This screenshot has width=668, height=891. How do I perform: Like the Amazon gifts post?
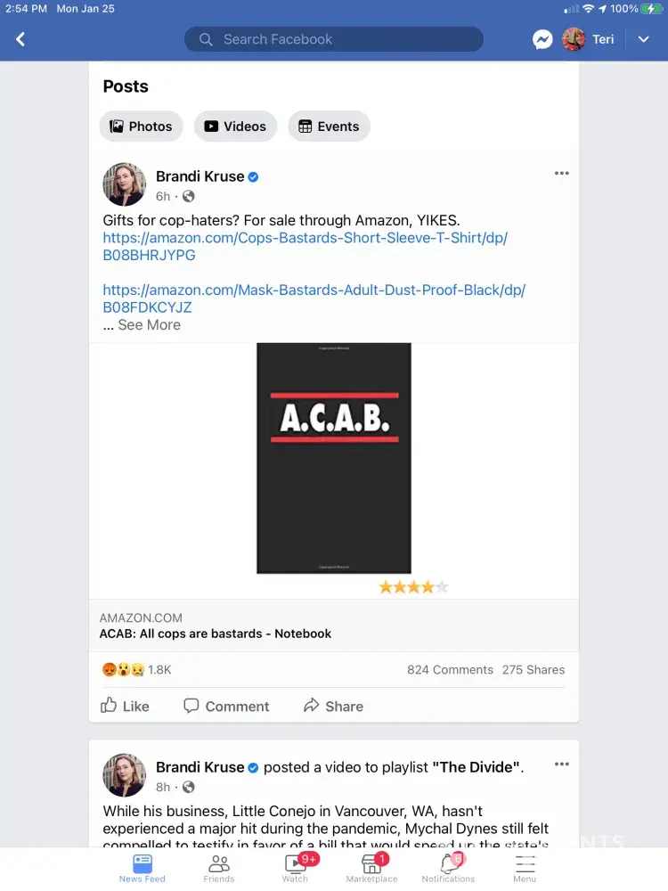pos(125,706)
